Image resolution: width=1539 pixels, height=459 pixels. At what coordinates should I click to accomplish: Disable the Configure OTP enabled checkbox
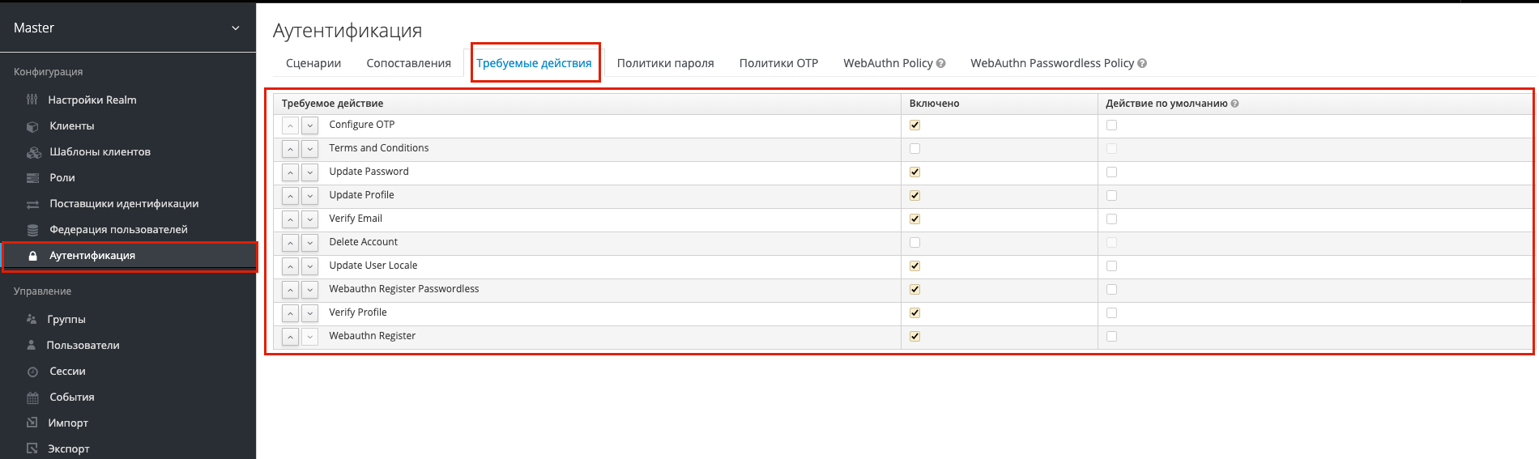click(914, 125)
